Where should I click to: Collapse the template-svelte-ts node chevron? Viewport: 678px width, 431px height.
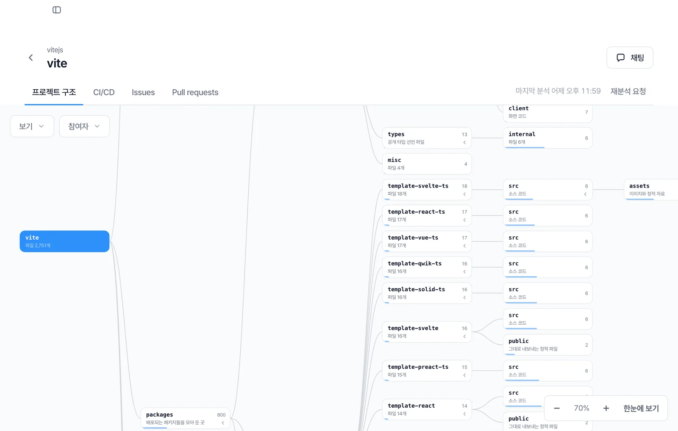tap(464, 194)
